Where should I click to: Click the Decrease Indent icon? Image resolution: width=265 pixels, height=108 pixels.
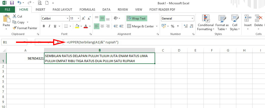point(116,26)
